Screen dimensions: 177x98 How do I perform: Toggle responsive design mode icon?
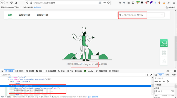[x=168, y=71]
